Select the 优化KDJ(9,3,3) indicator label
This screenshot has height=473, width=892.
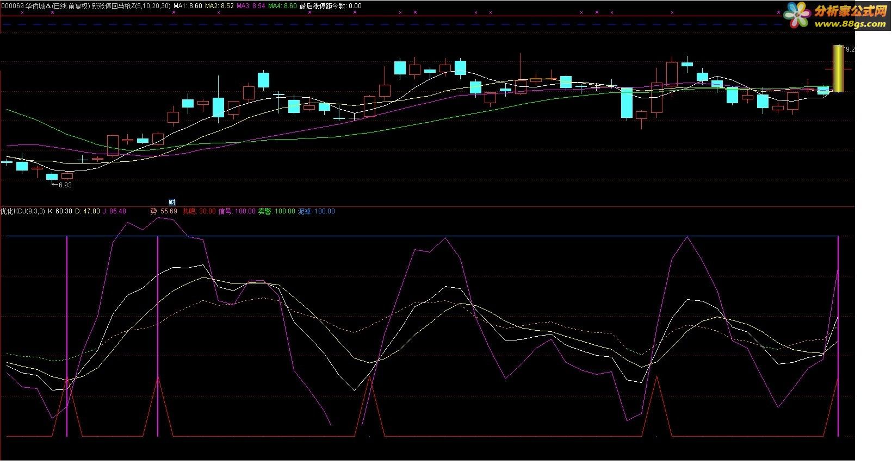(23, 211)
